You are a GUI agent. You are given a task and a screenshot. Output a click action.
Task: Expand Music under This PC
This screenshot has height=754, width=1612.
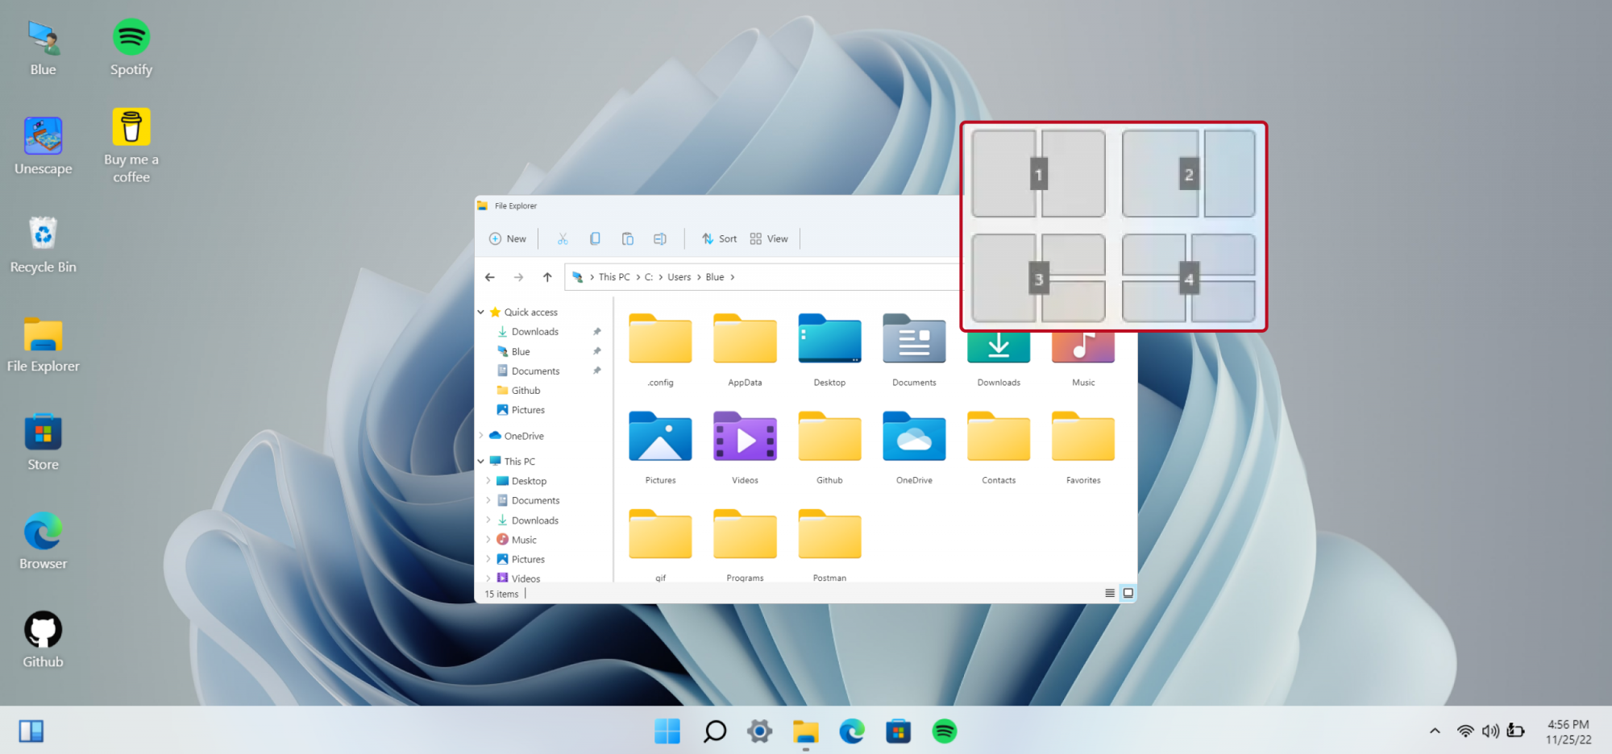(488, 540)
